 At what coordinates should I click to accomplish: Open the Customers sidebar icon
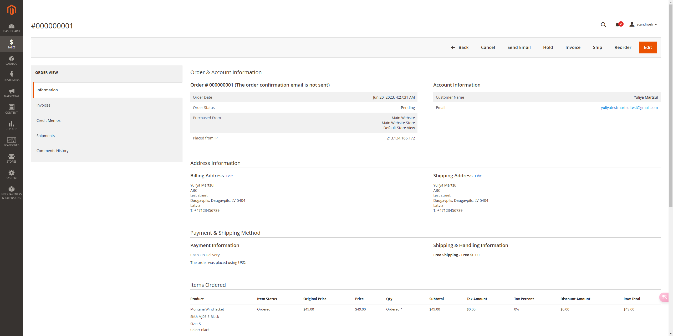[11, 76]
